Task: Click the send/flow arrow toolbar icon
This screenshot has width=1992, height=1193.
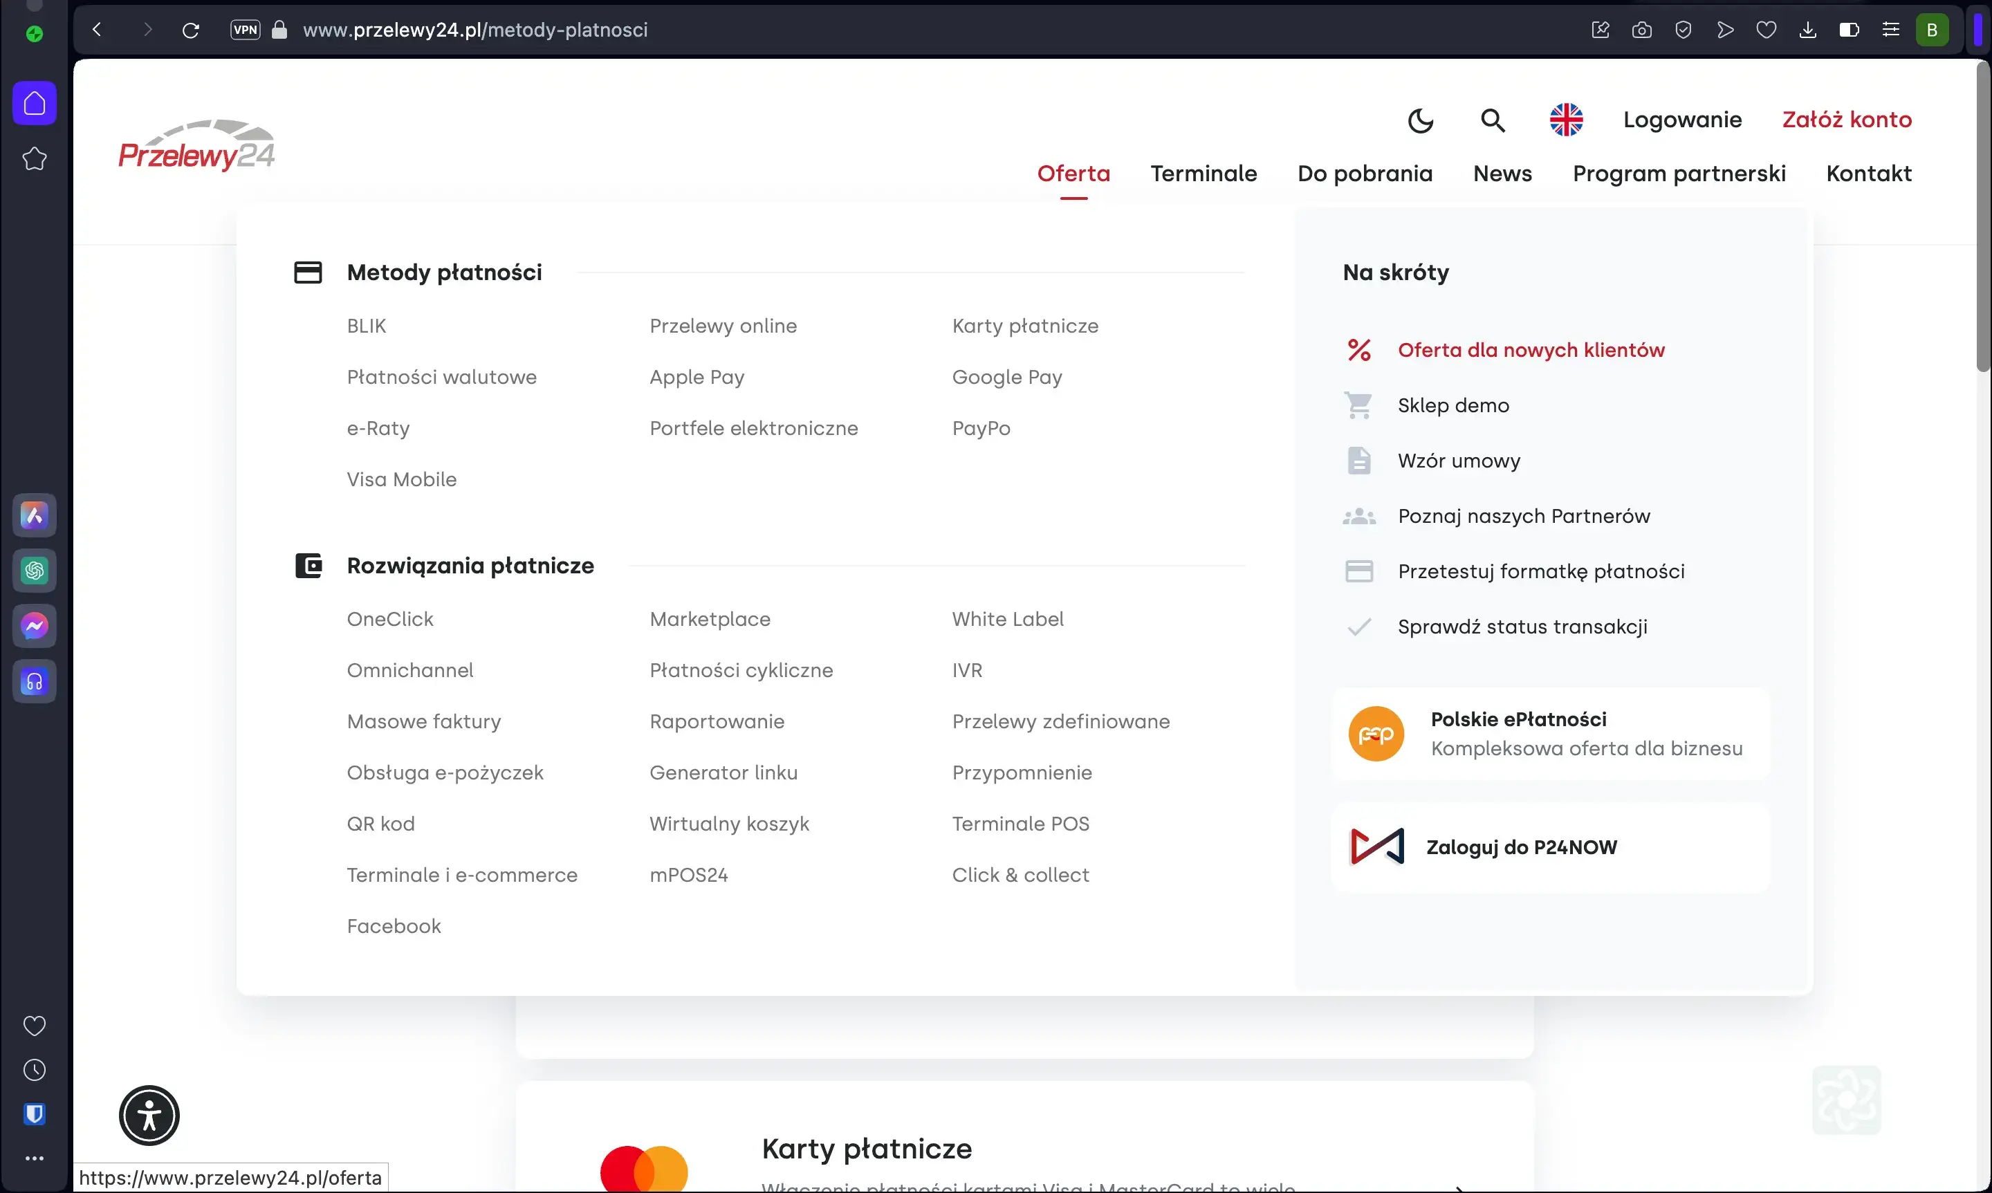Action: pos(1725,30)
